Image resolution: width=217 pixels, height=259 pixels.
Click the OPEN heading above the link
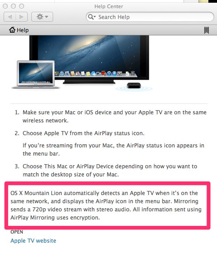point(17,232)
